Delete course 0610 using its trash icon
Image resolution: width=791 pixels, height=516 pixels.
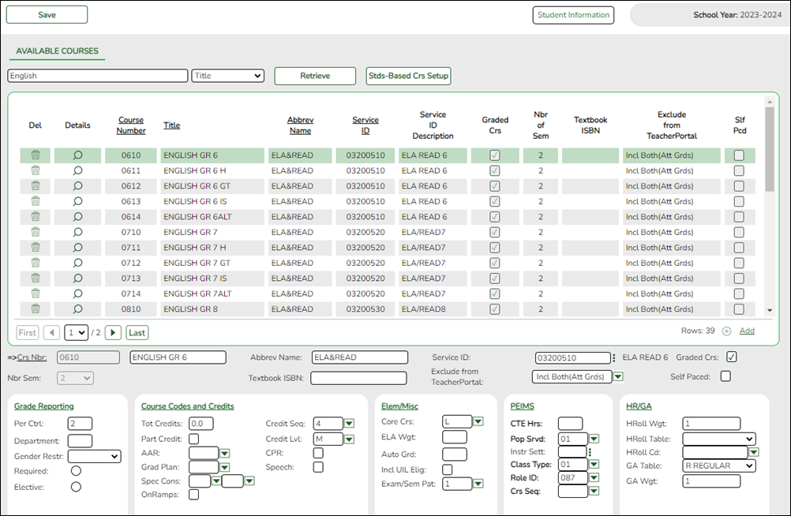click(x=35, y=155)
